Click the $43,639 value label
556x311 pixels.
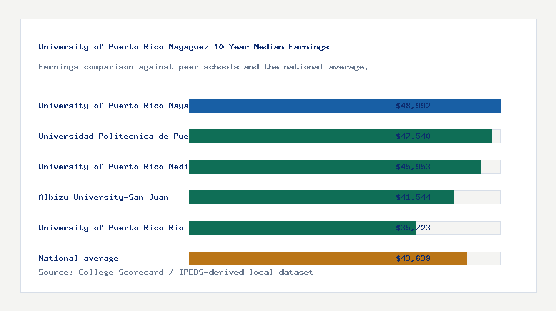(413, 258)
